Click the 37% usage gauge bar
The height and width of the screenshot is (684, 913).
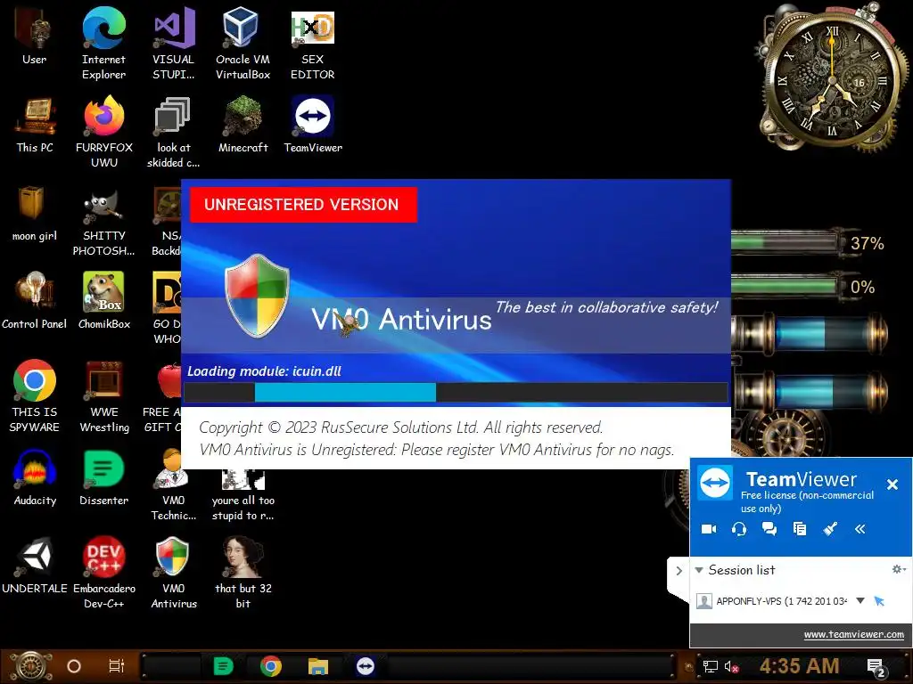(x=785, y=242)
